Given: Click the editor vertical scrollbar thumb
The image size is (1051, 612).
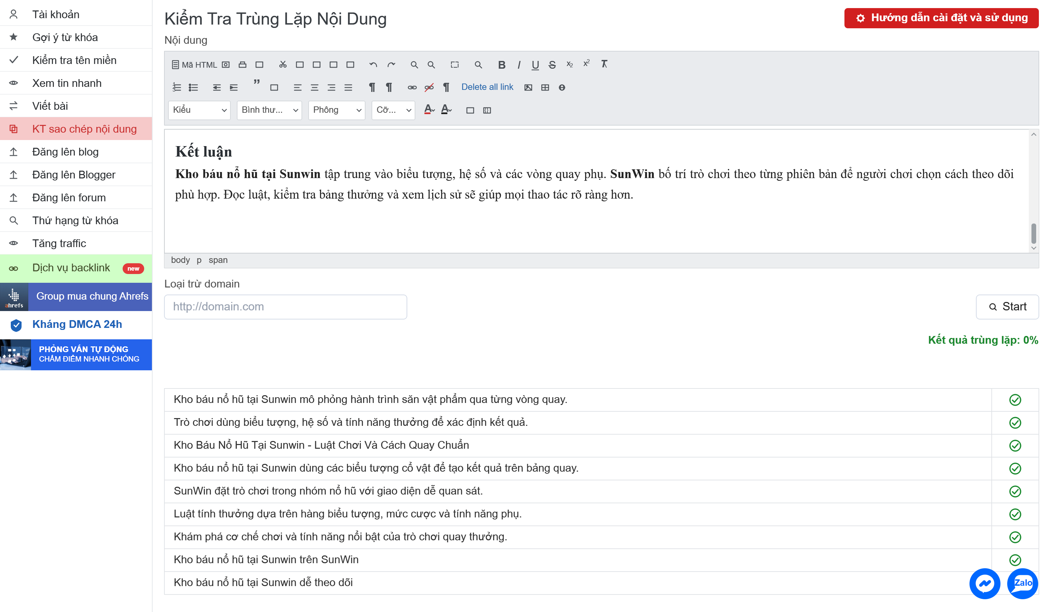Looking at the screenshot, I should [1033, 234].
